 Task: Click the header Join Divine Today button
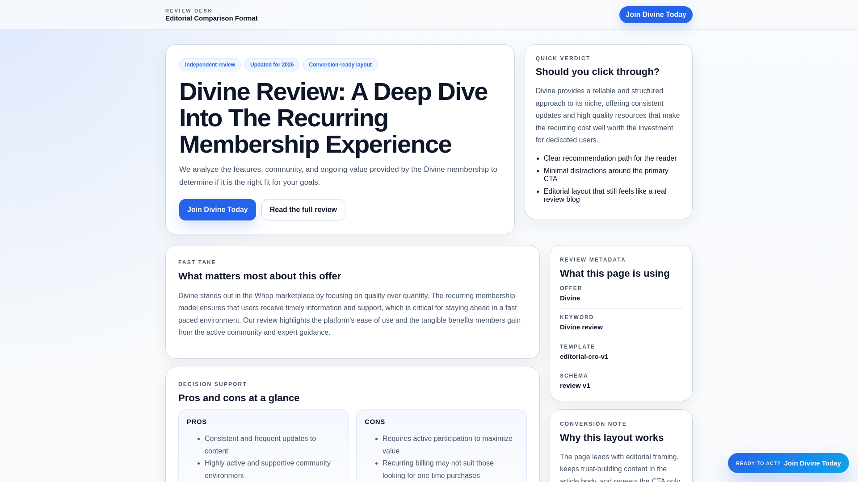656,15
